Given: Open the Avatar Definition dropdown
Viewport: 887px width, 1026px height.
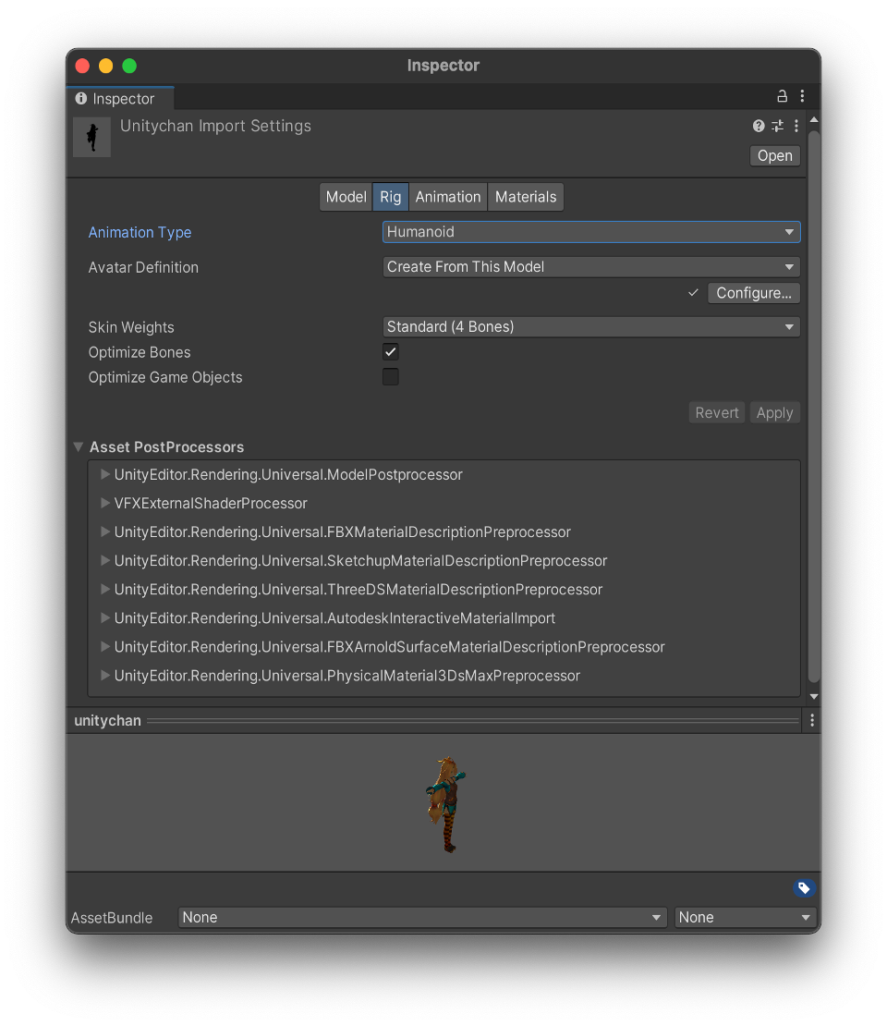Looking at the screenshot, I should (591, 267).
